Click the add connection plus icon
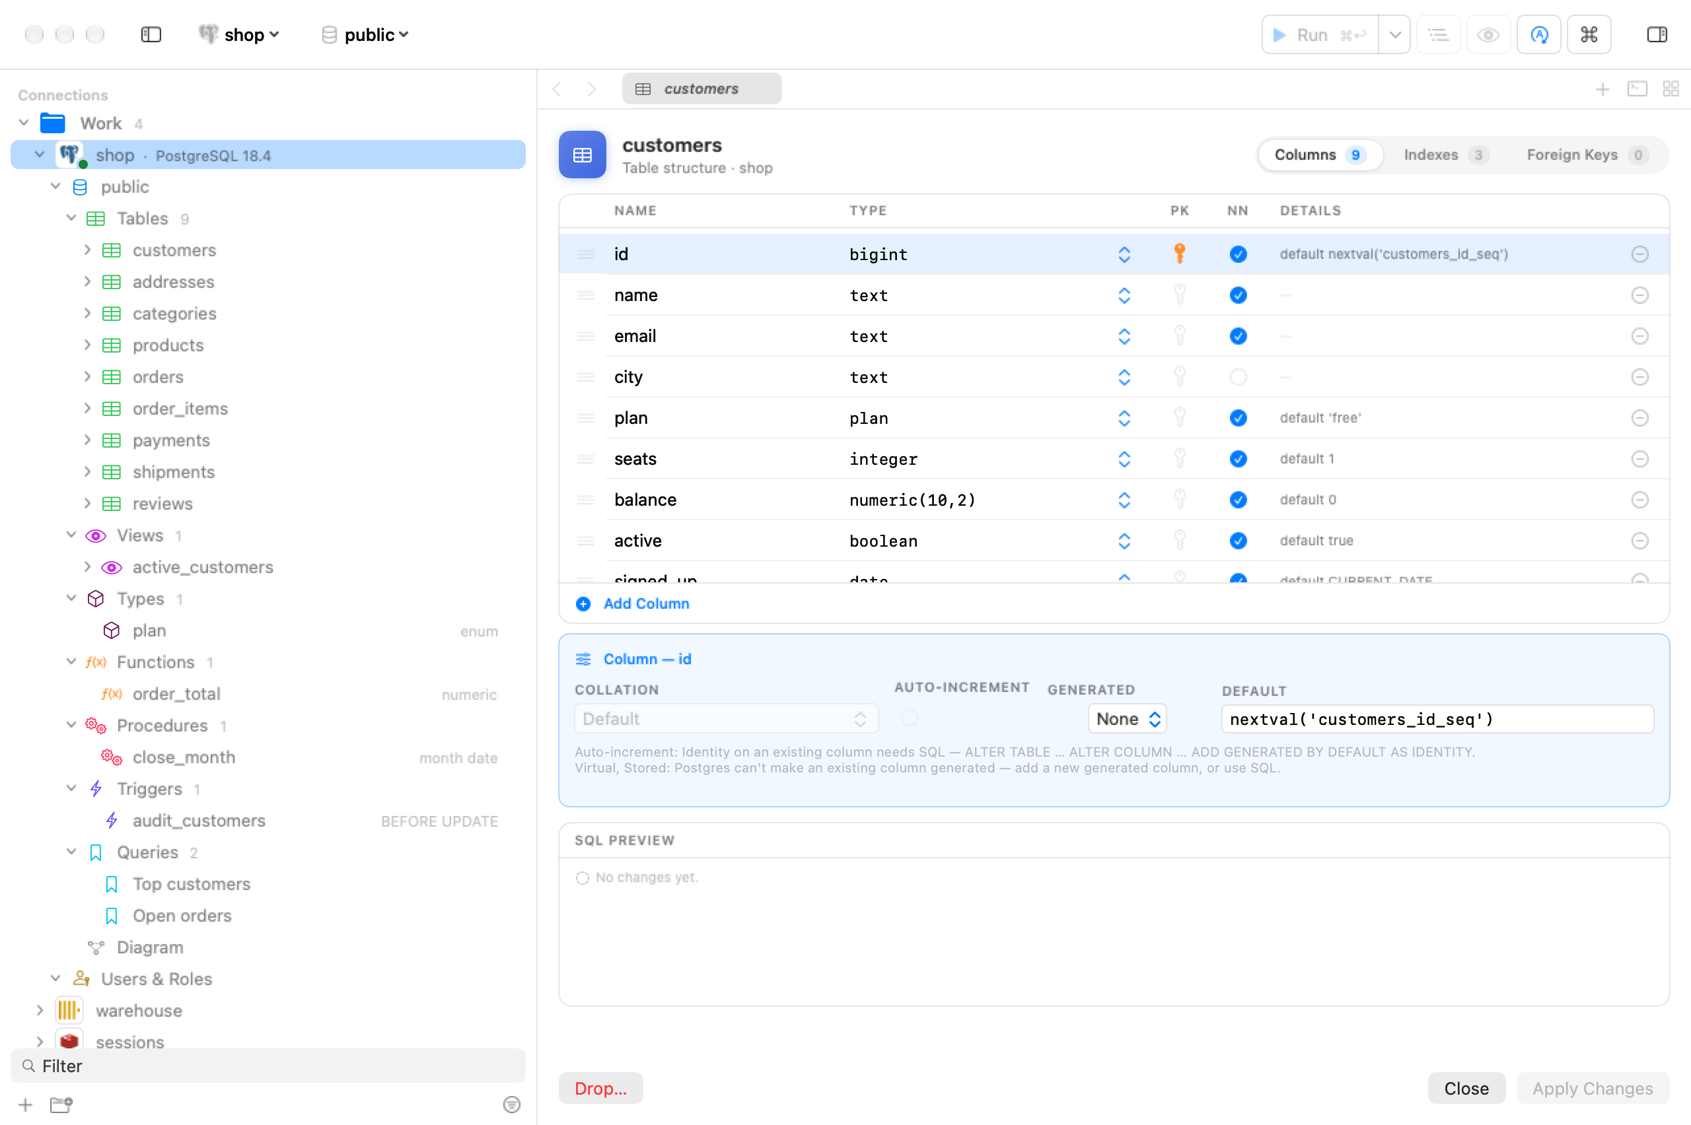1691x1125 pixels. (25, 1104)
